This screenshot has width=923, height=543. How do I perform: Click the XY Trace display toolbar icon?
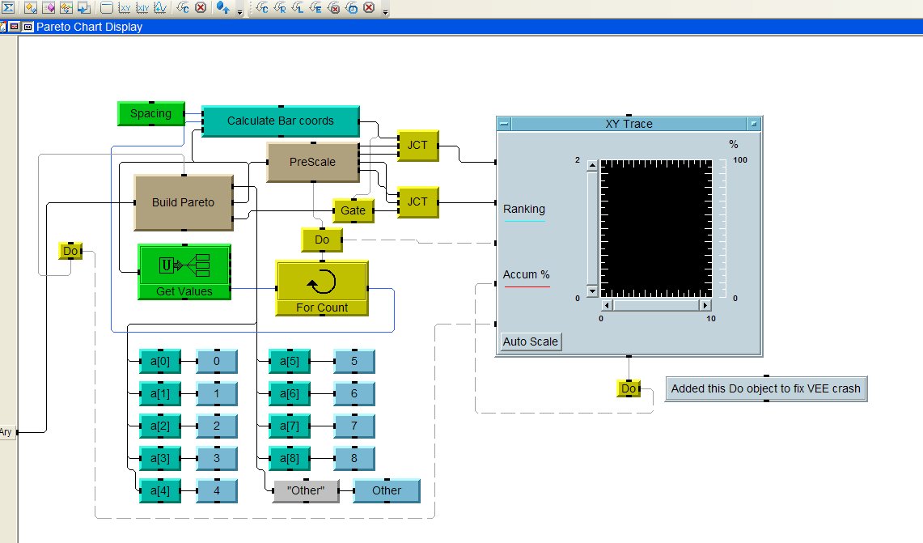coord(125,8)
